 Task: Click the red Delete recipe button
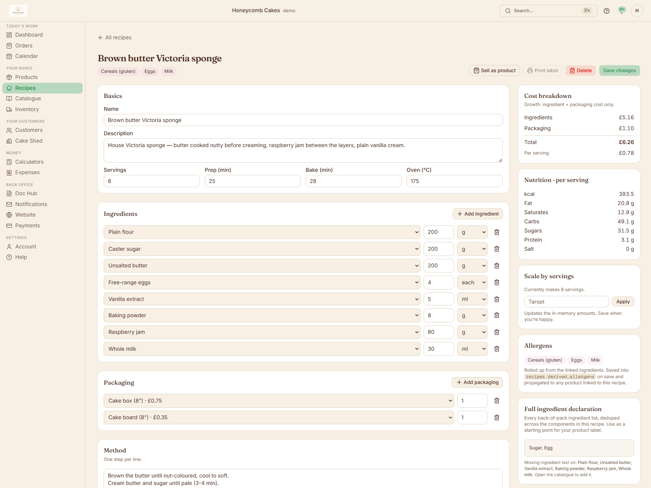(581, 70)
